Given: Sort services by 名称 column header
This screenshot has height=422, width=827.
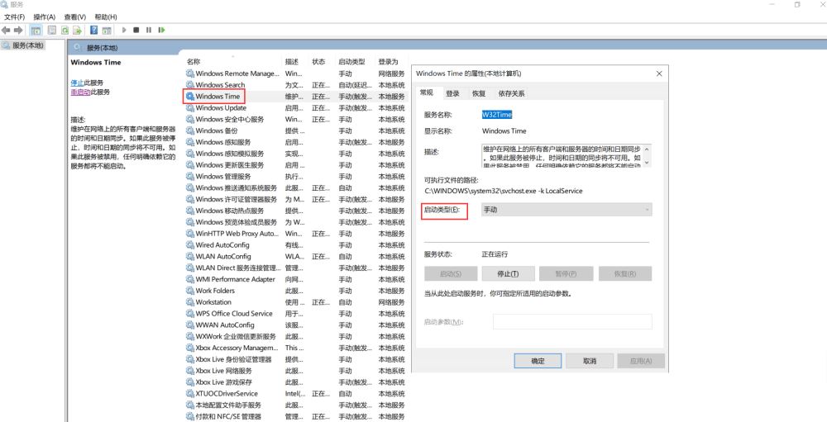Looking at the screenshot, I should (194, 62).
